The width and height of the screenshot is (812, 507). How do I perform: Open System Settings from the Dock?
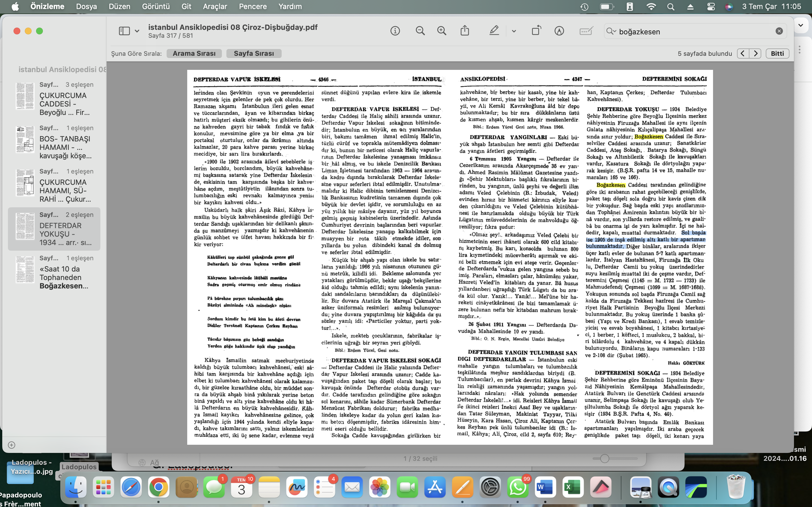pyautogui.click(x=490, y=487)
